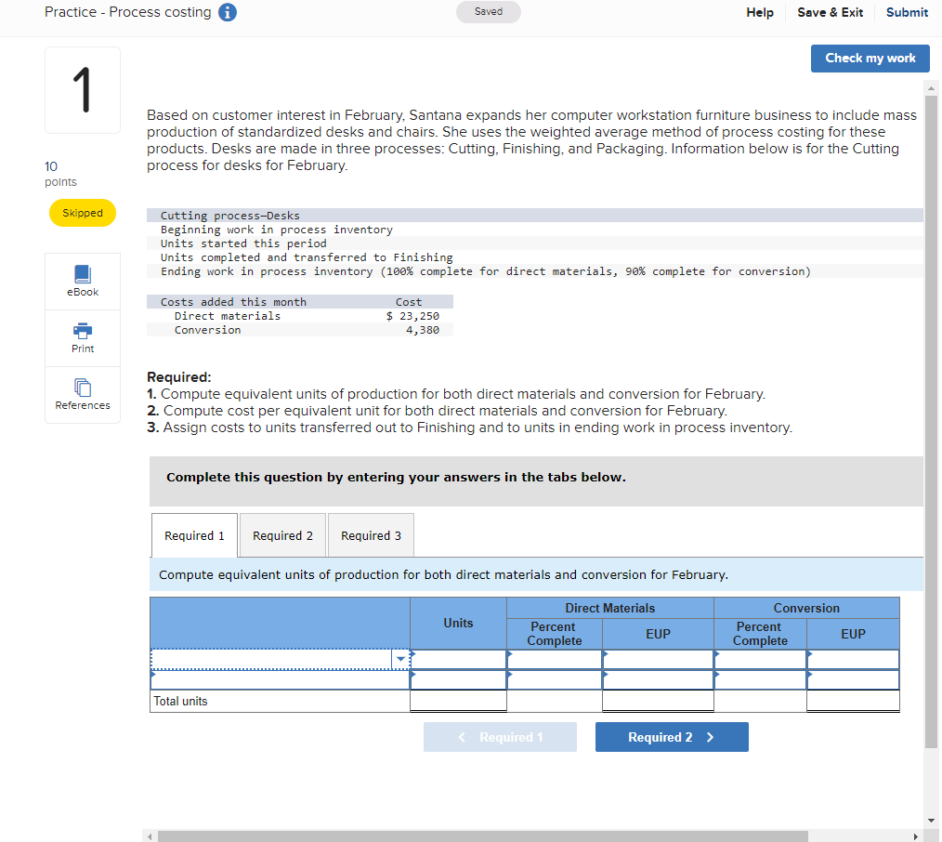Viewport: 942px width, 842px height.
Task: Expand the second table row label selector
Action: (x=279, y=678)
